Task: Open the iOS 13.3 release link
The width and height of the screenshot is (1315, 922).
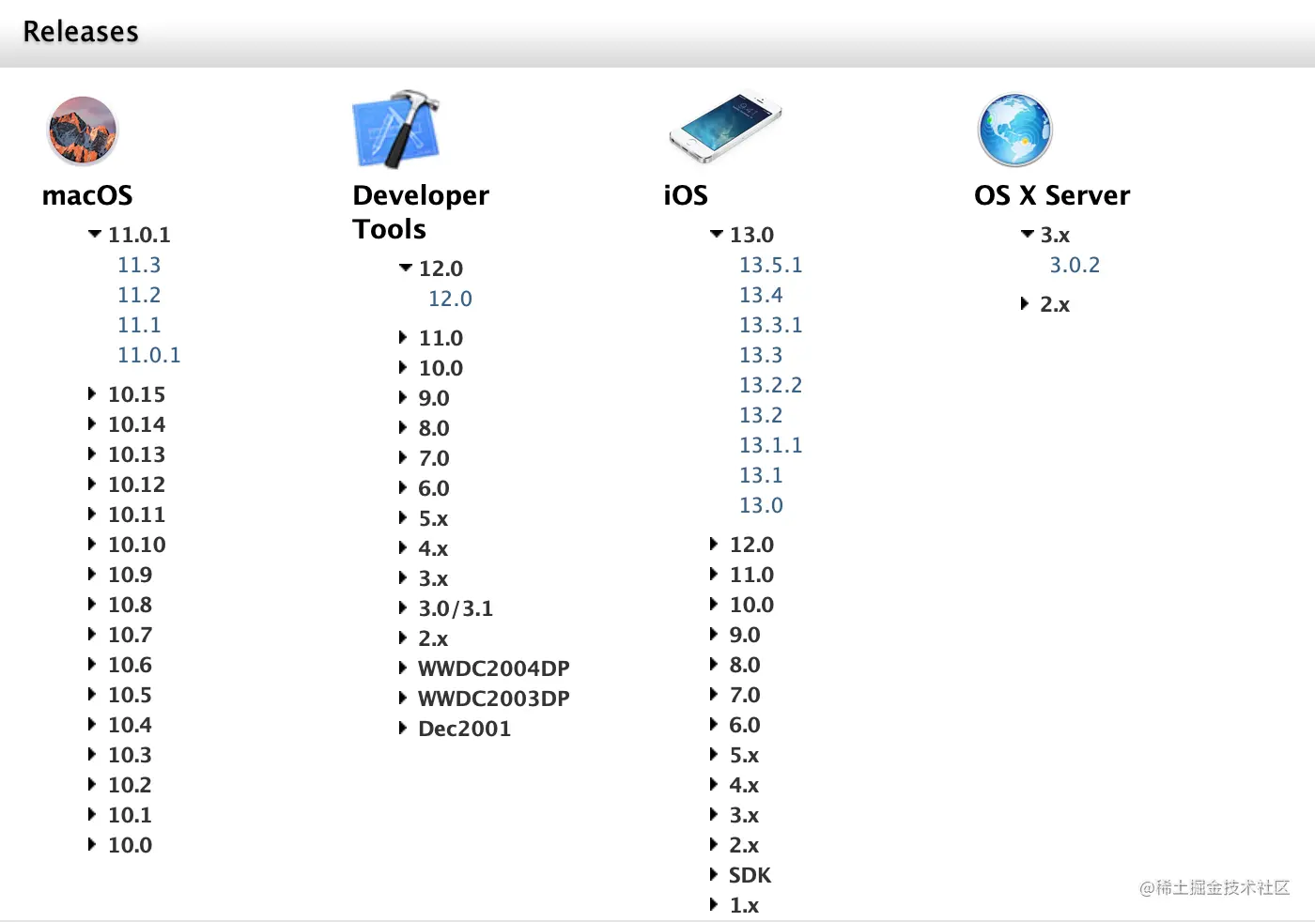Action: tap(761, 355)
